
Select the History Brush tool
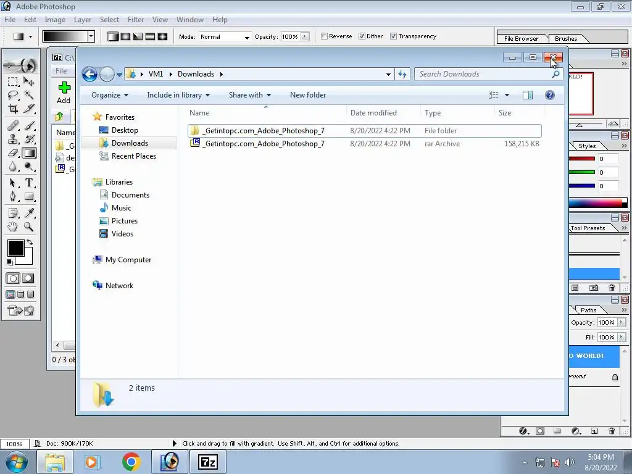point(29,139)
